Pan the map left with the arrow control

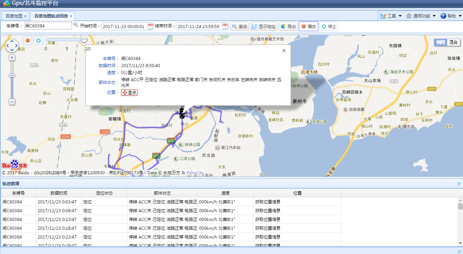8,46
